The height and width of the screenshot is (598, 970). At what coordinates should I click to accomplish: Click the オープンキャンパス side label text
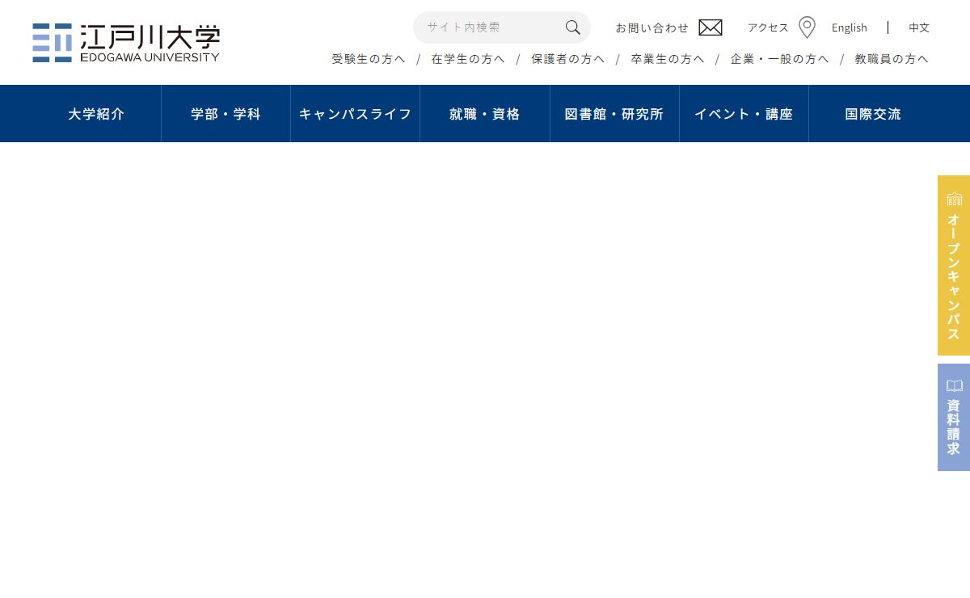pyautogui.click(x=954, y=276)
